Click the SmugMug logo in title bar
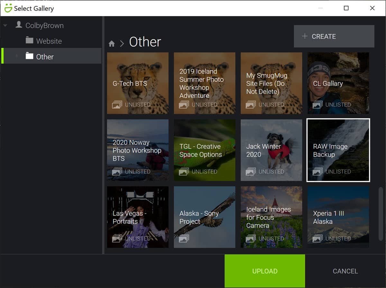This screenshot has height=288, width=386. 8,8
